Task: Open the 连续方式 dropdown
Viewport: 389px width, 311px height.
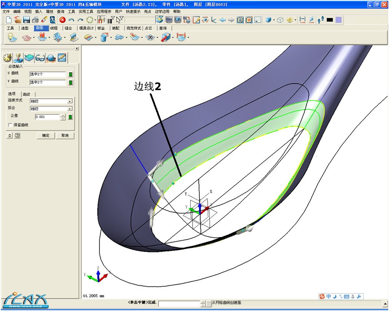Action: point(70,101)
